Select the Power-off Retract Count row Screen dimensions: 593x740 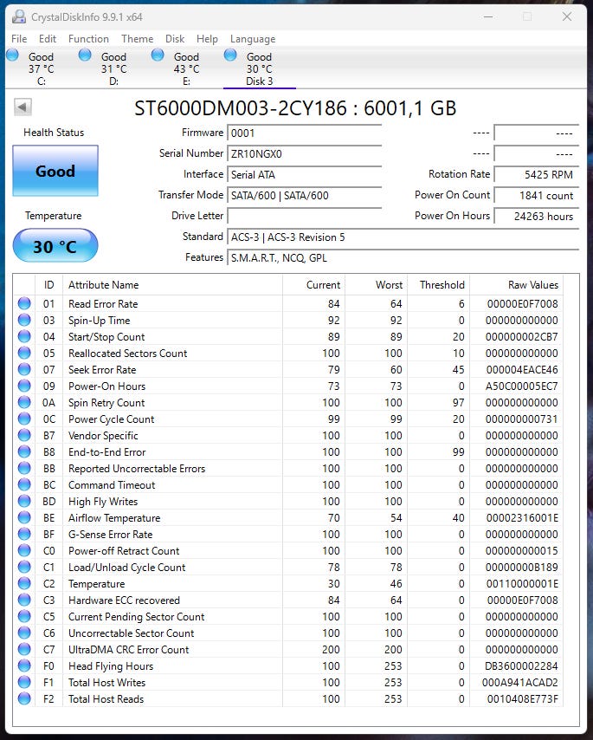coord(288,551)
